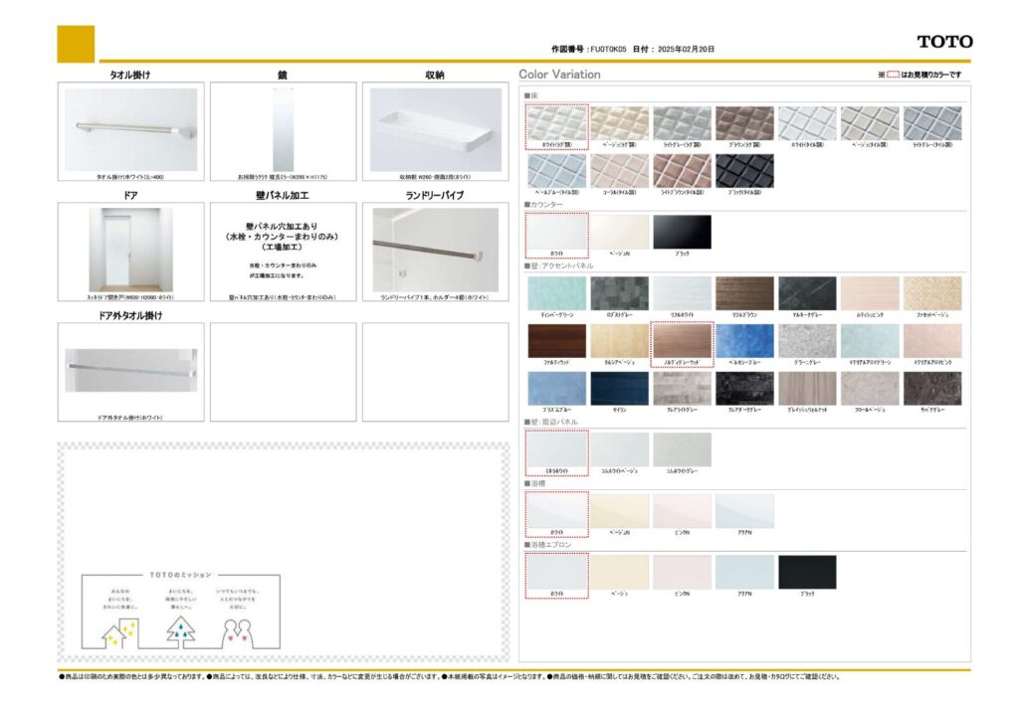Screen dimensions: 1019x705
Task: Choose the black bathtub apron swatch
Action: pyautogui.click(x=807, y=572)
